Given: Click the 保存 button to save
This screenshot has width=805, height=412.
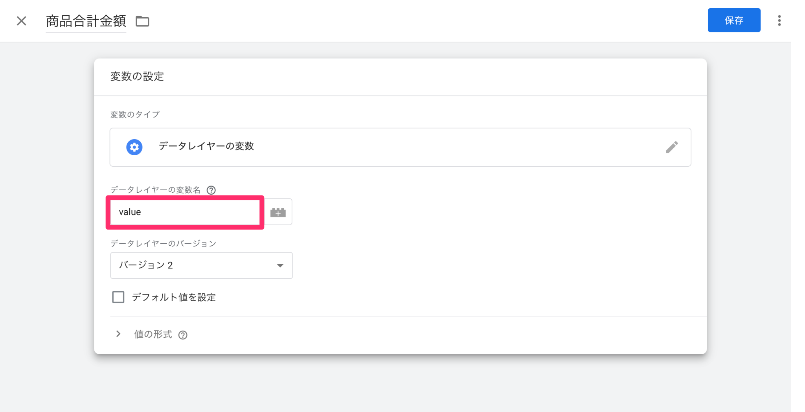Looking at the screenshot, I should click(734, 20).
